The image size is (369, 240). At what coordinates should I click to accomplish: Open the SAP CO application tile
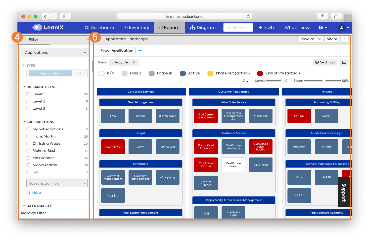[299, 116]
